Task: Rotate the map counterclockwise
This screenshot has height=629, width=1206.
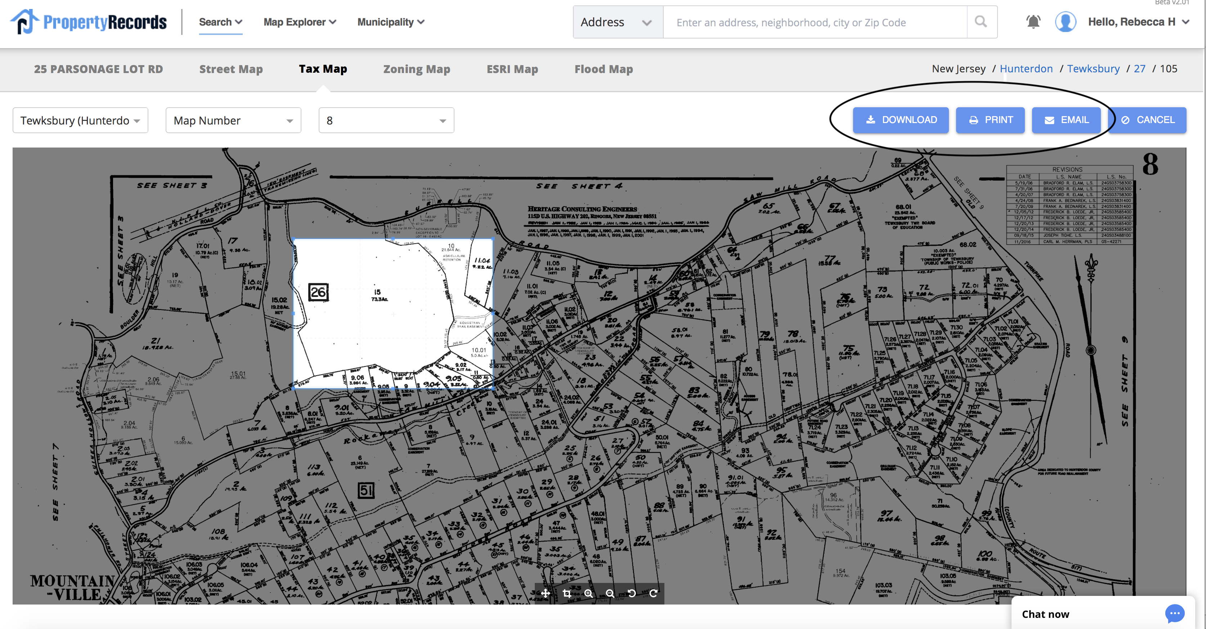Action: click(632, 593)
